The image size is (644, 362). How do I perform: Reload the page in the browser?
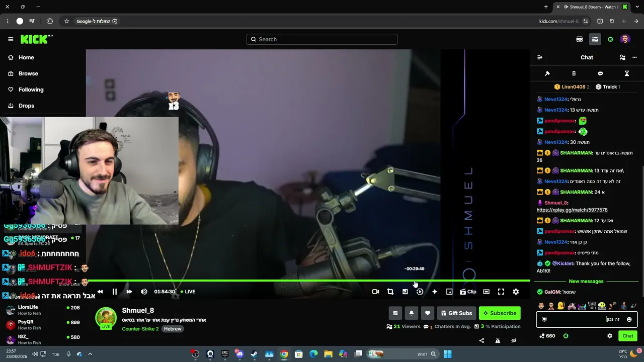pyautogui.click(x=612, y=21)
